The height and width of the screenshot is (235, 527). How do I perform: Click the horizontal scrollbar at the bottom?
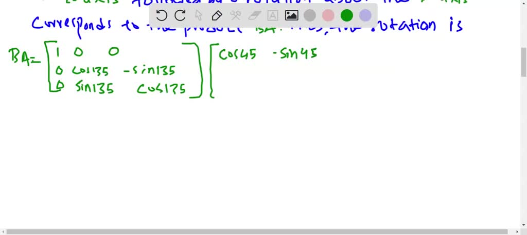point(257,231)
